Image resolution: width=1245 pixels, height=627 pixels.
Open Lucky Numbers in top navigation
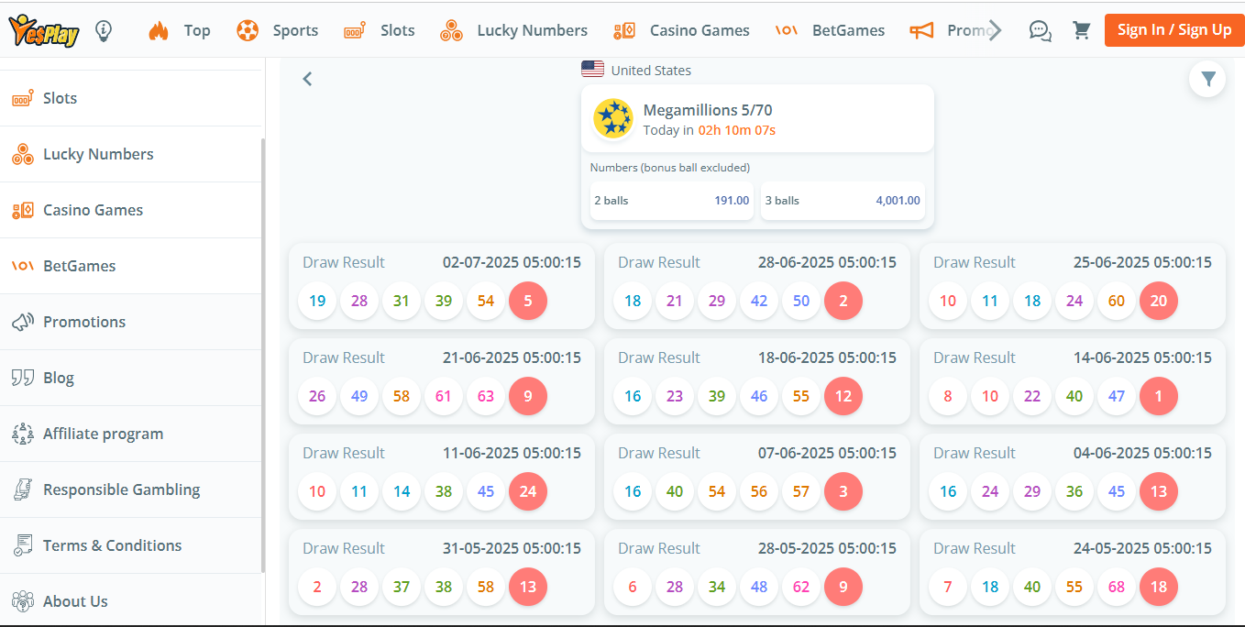(513, 31)
